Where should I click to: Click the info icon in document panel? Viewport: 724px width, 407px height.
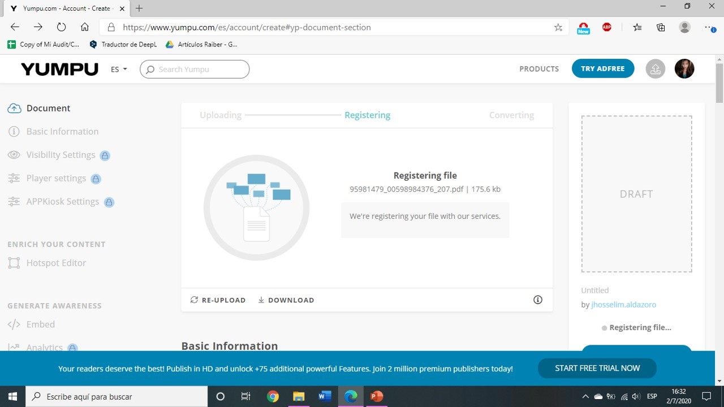coord(538,300)
